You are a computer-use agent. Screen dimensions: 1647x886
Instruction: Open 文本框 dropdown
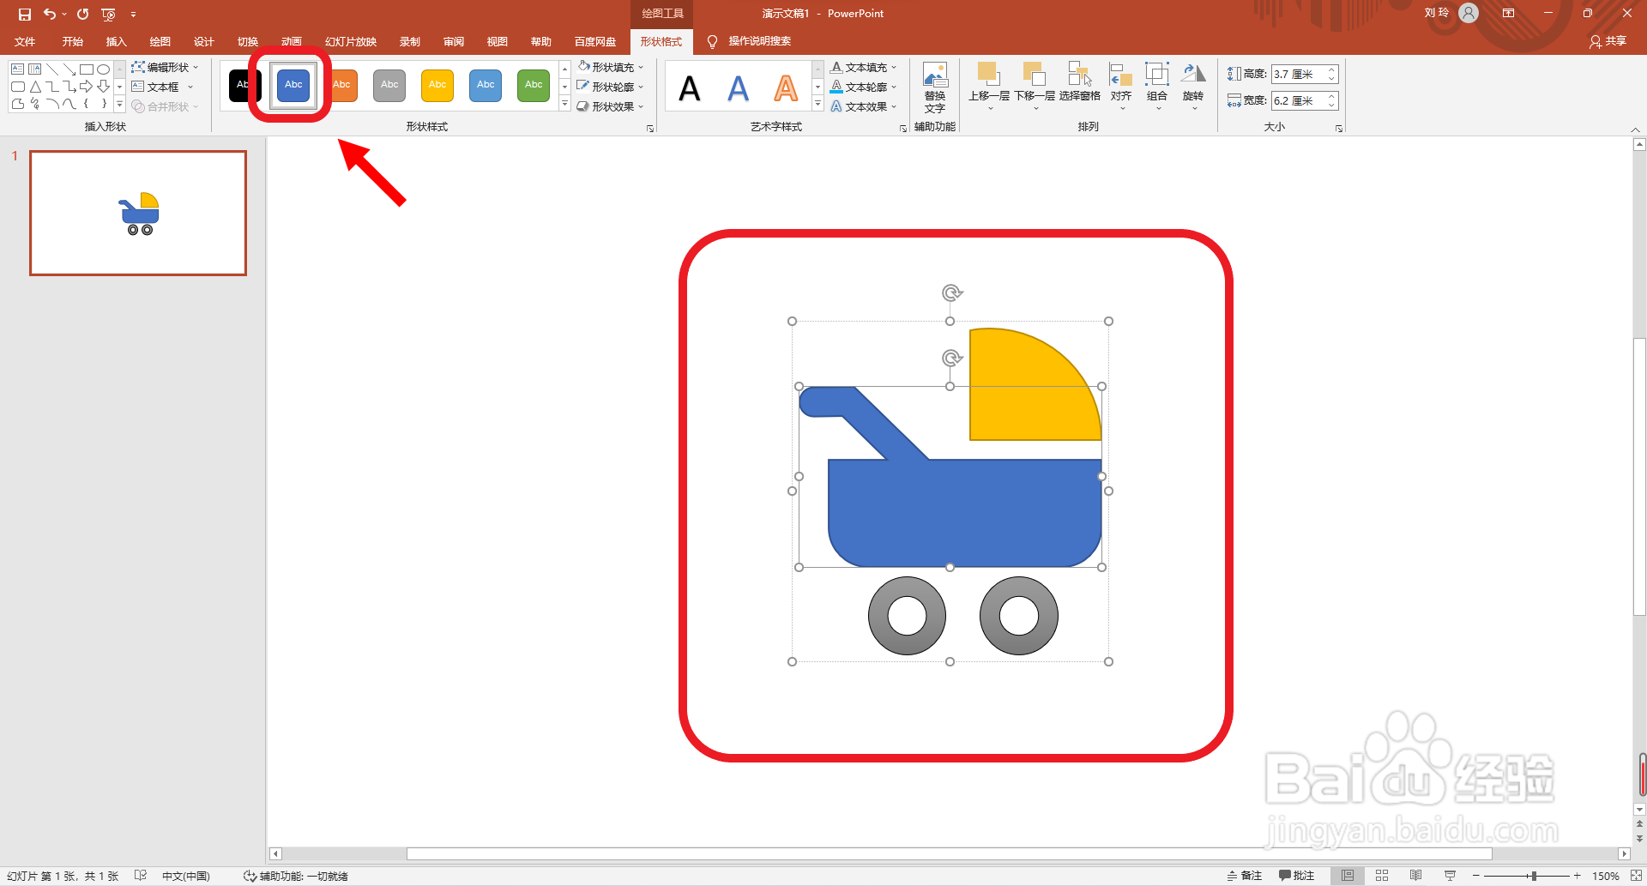(x=163, y=87)
